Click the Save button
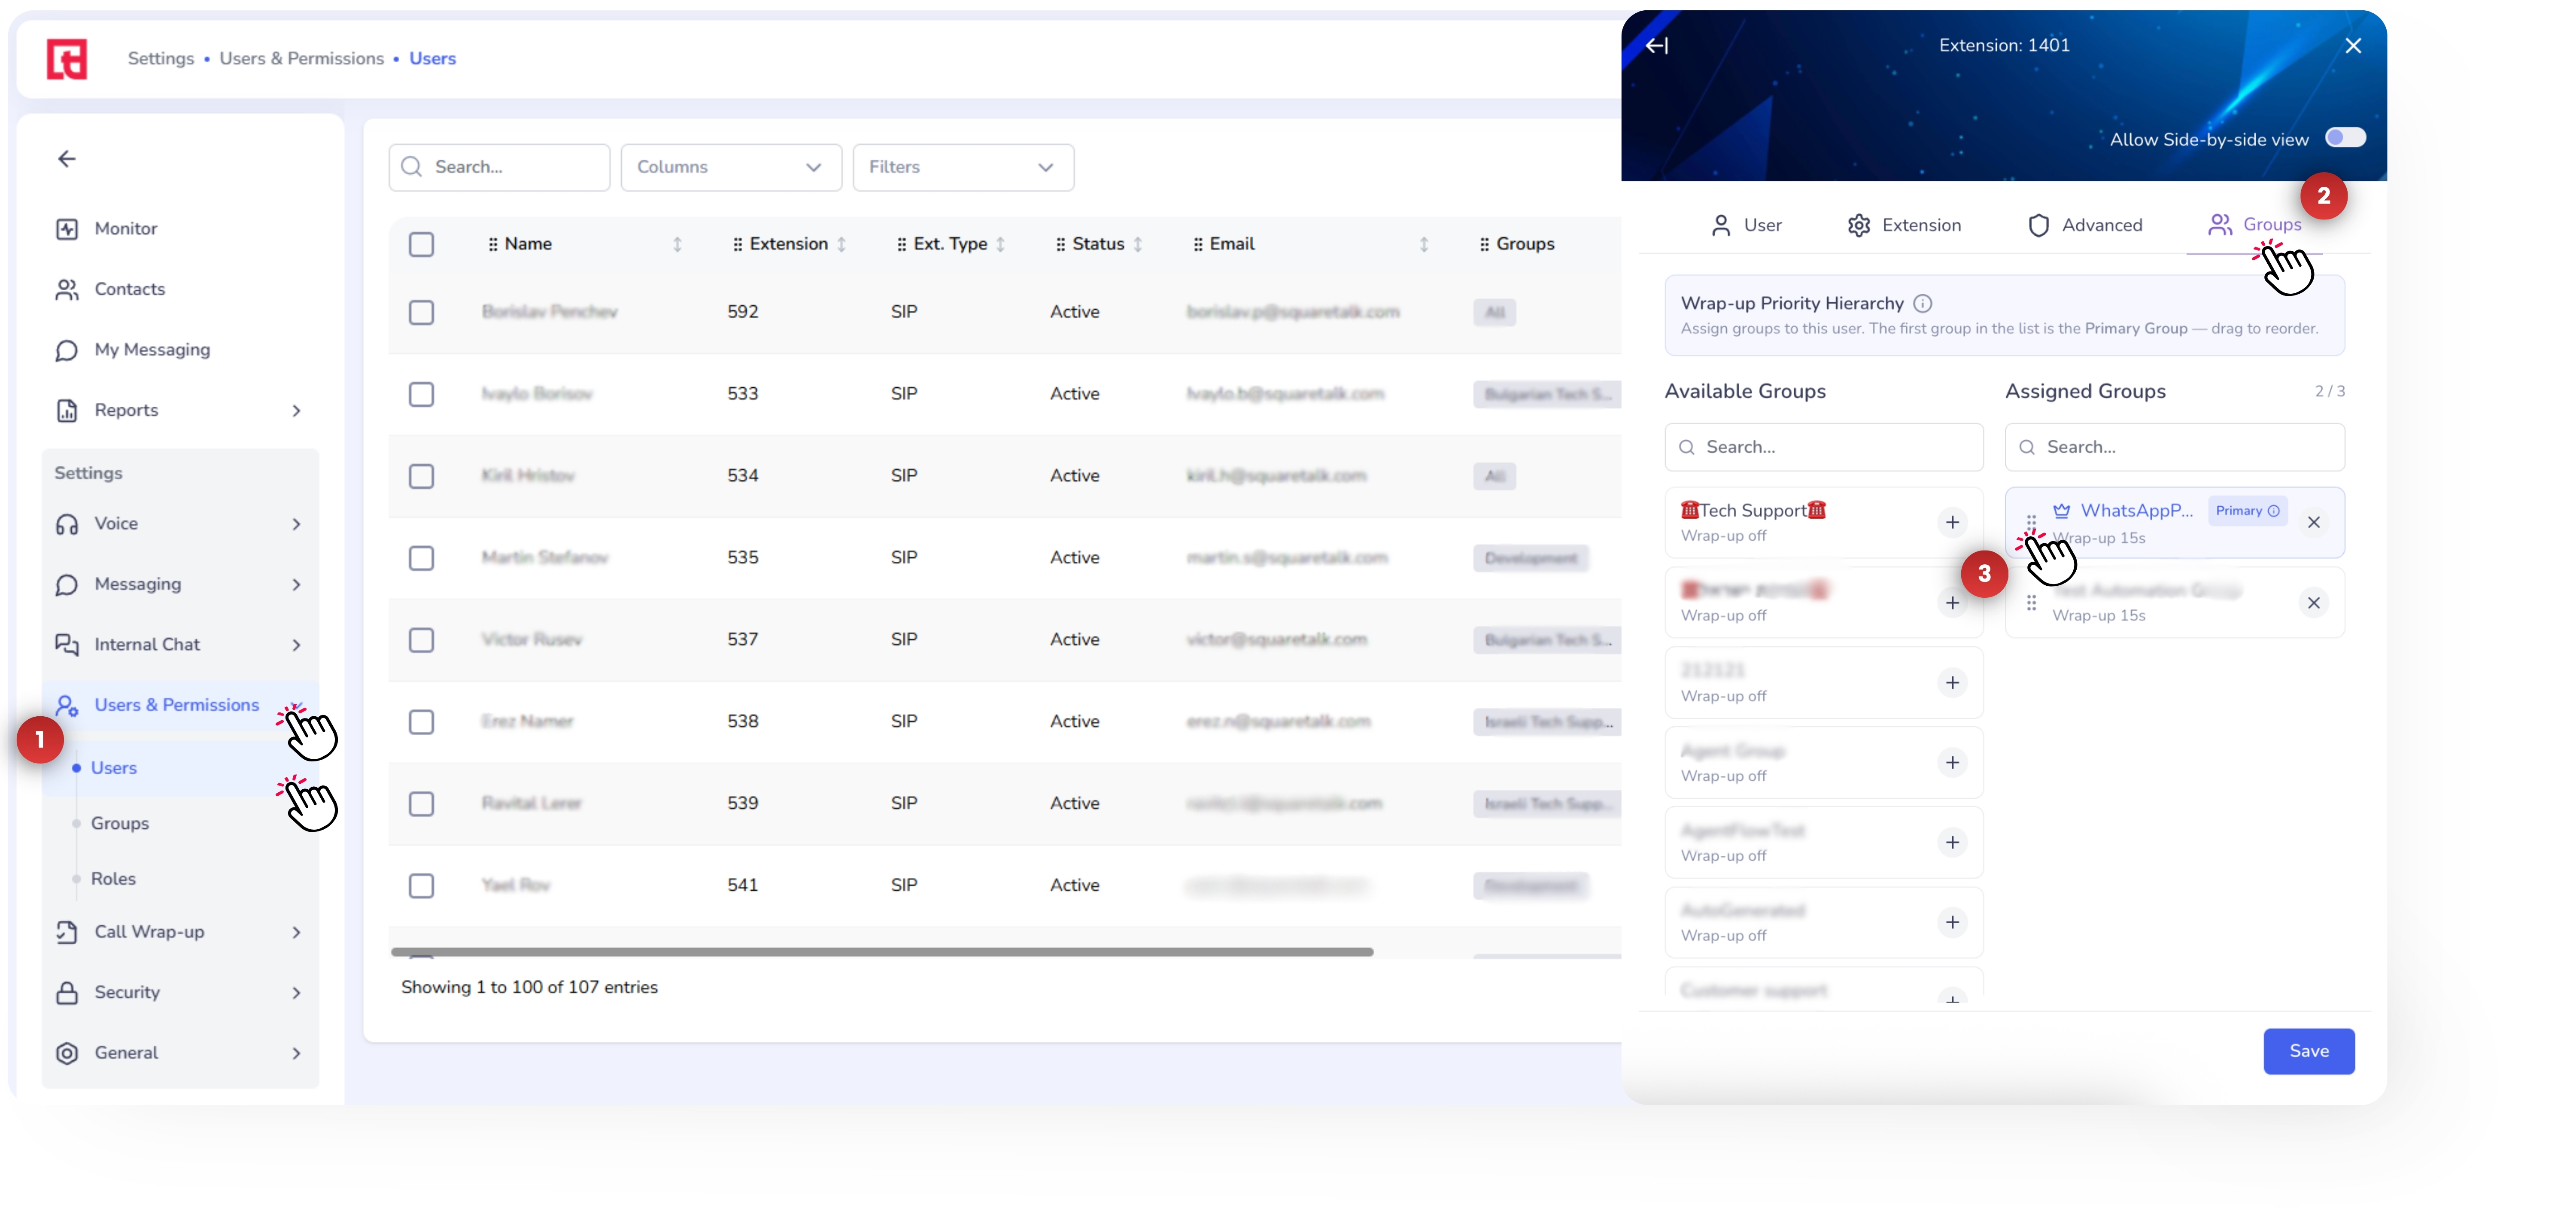This screenshot has width=2576, height=1208. click(2308, 1051)
